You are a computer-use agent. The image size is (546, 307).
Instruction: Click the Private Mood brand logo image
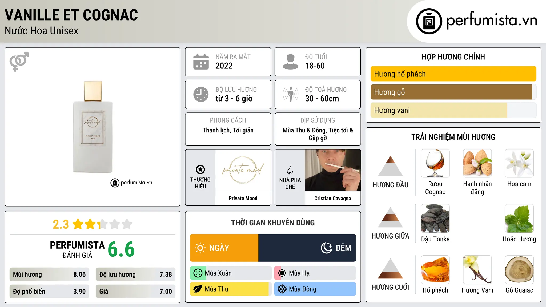243,170
